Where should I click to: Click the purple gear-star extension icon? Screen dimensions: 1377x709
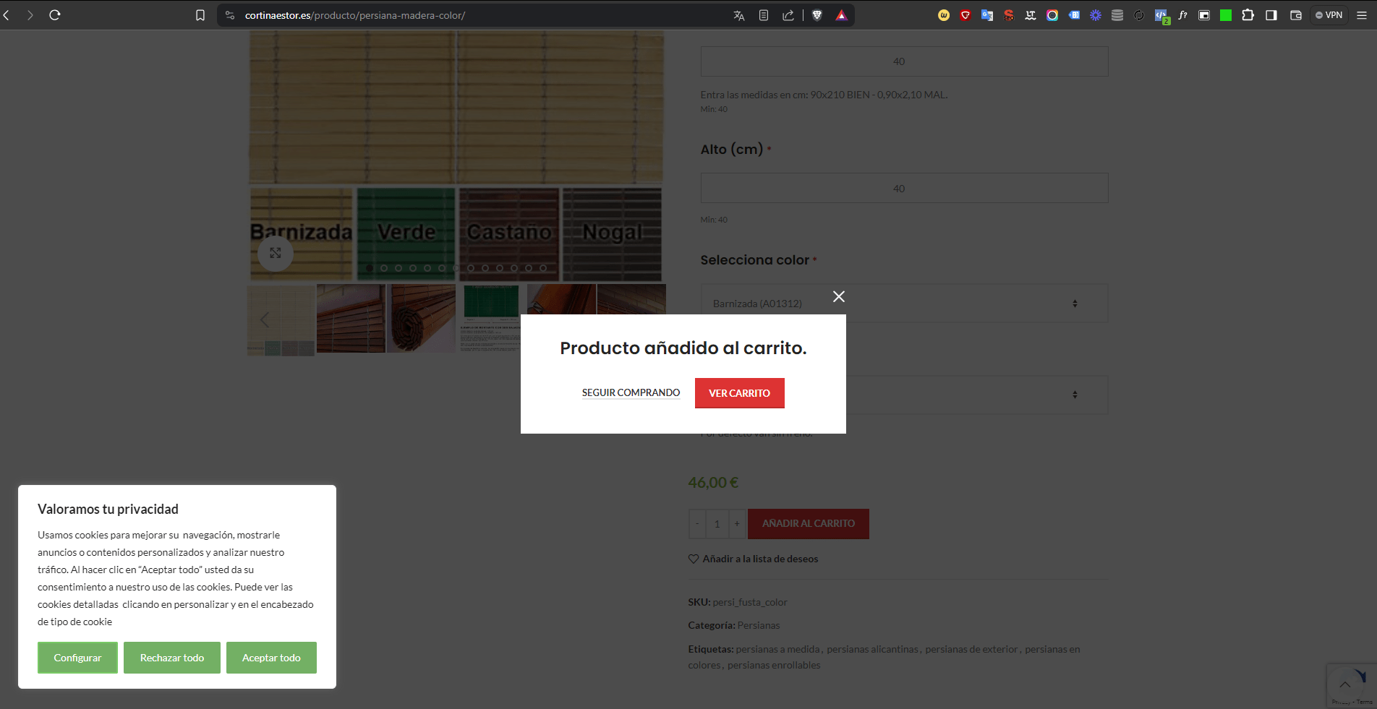click(x=1096, y=15)
